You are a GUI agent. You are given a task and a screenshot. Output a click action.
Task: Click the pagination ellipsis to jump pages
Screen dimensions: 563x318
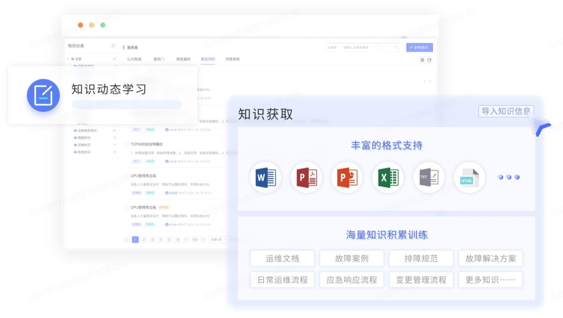coord(186,240)
